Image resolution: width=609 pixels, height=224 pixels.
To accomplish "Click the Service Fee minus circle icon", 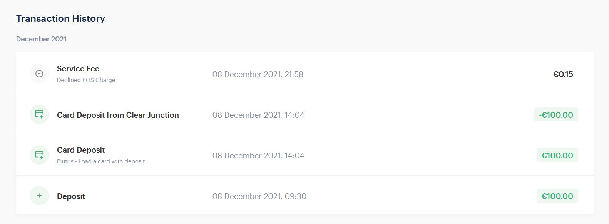I will (x=39, y=74).
